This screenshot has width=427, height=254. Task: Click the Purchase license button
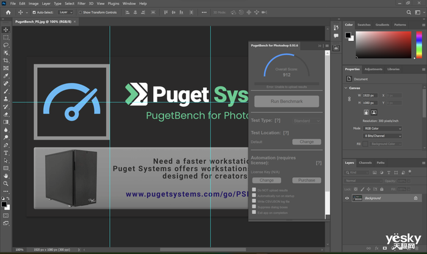pos(306,180)
